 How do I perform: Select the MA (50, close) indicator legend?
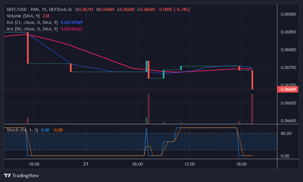[x=32, y=29]
